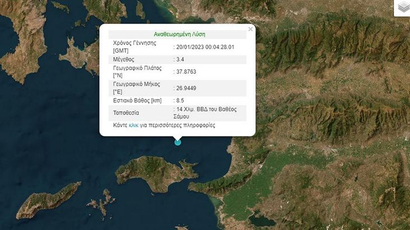Open the map layers switcher icon
The width and height of the screenshot is (410, 230).
(402, 8)
